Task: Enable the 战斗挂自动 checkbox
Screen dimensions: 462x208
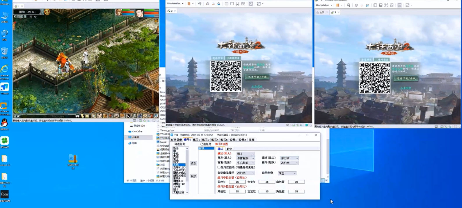Action: point(219,167)
